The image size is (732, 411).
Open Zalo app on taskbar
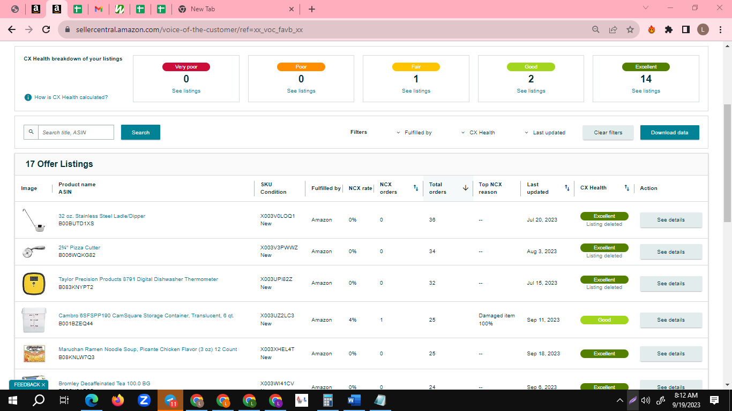pyautogui.click(x=144, y=400)
